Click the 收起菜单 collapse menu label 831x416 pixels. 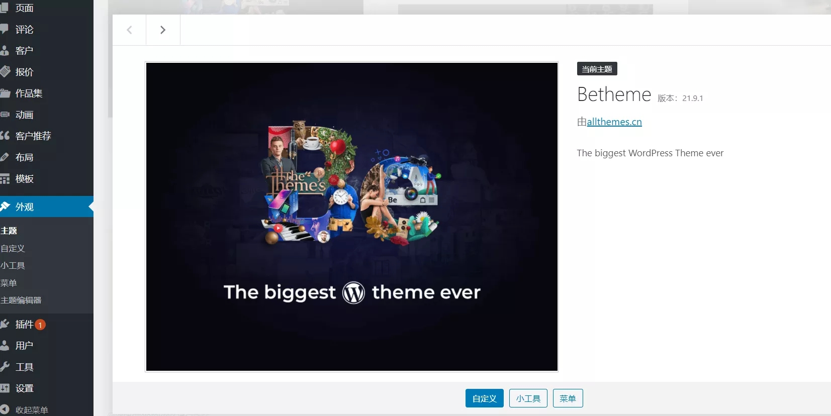[x=32, y=410]
